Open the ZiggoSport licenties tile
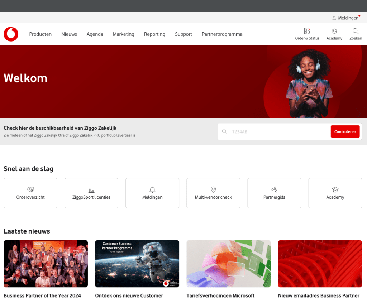Image resolution: width=367 pixels, height=298 pixels. coord(91,193)
